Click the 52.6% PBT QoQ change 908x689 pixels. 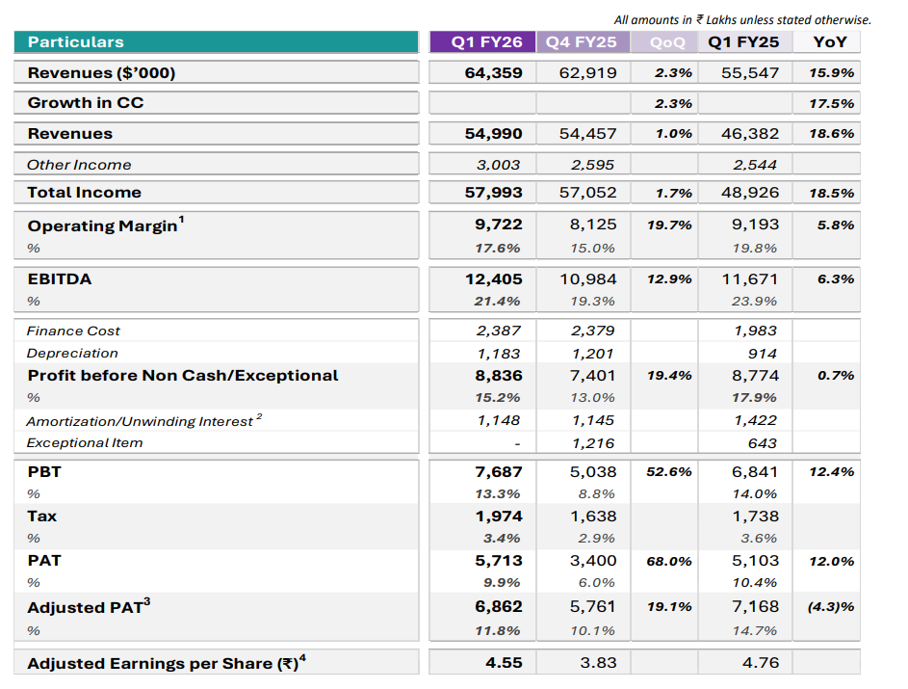pos(669,471)
